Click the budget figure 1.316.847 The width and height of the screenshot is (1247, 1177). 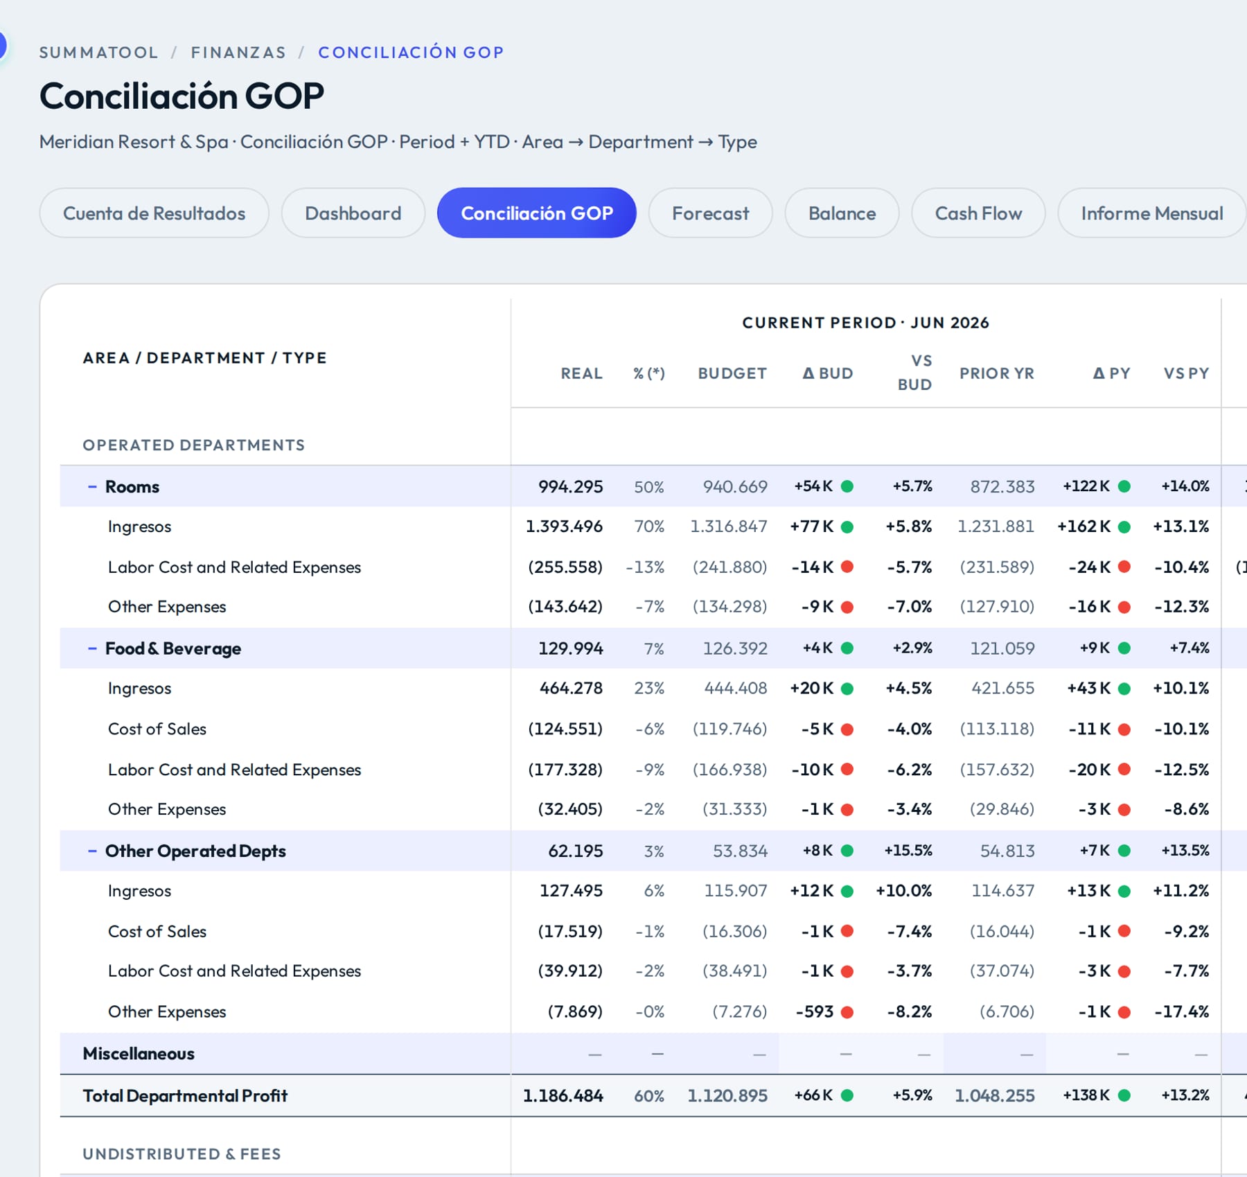point(729,526)
